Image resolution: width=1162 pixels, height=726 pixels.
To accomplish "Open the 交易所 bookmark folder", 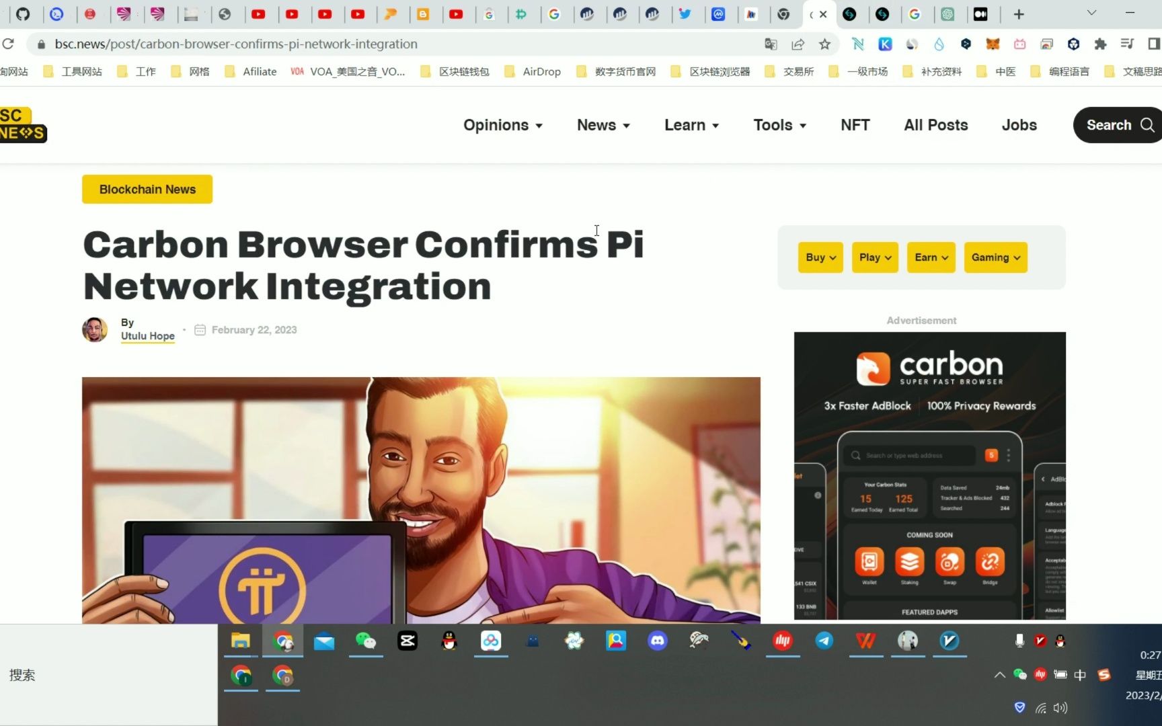I will [789, 72].
